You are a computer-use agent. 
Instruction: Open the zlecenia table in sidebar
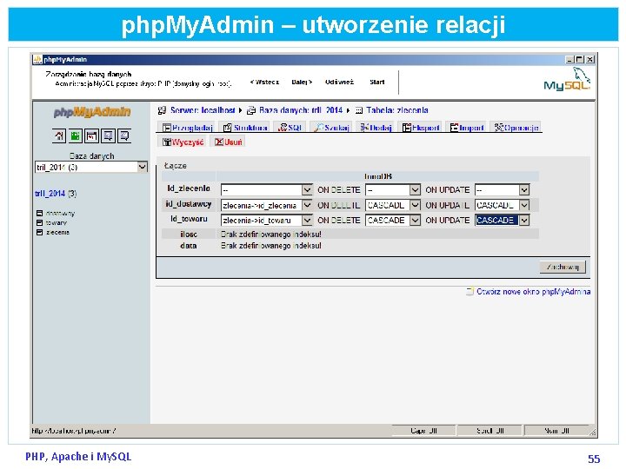57,232
